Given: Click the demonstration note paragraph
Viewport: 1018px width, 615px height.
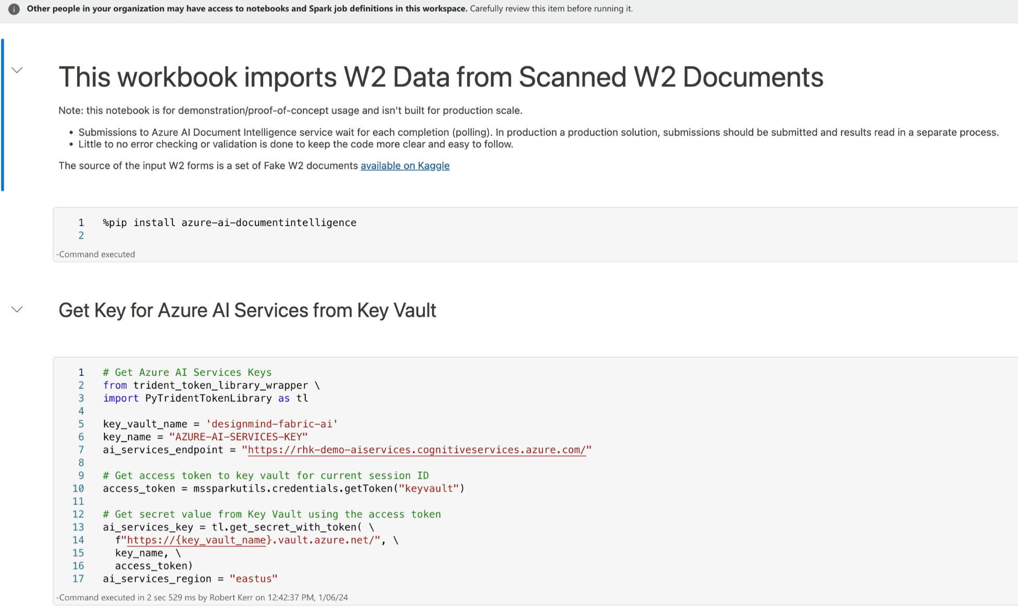Looking at the screenshot, I should point(290,111).
